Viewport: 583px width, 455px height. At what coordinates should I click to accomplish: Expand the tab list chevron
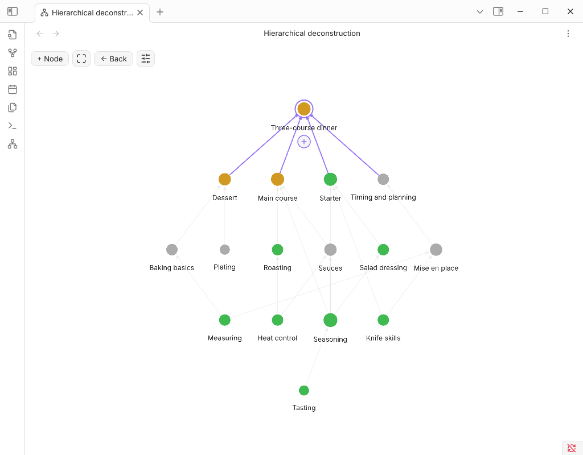[x=479, y=12]
